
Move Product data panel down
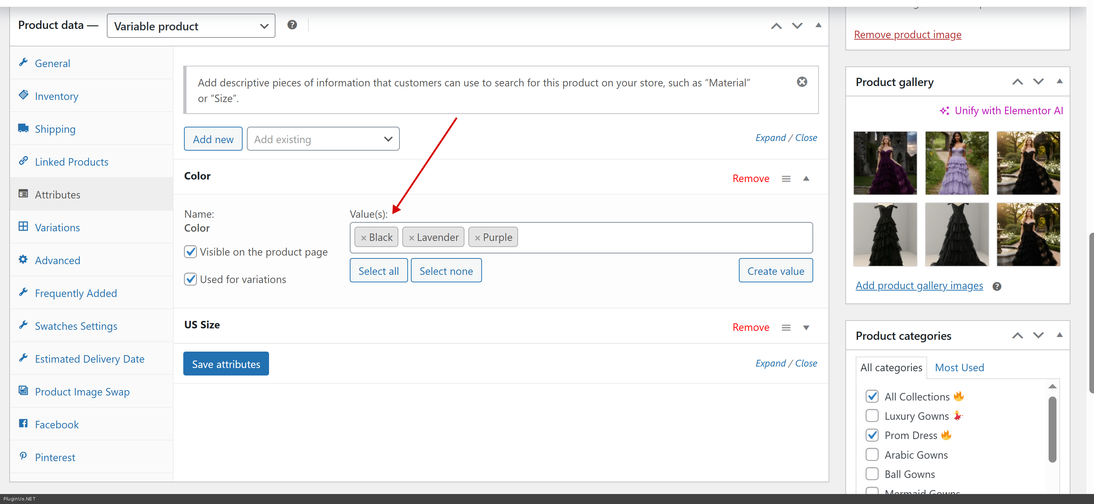pos(797,25)
